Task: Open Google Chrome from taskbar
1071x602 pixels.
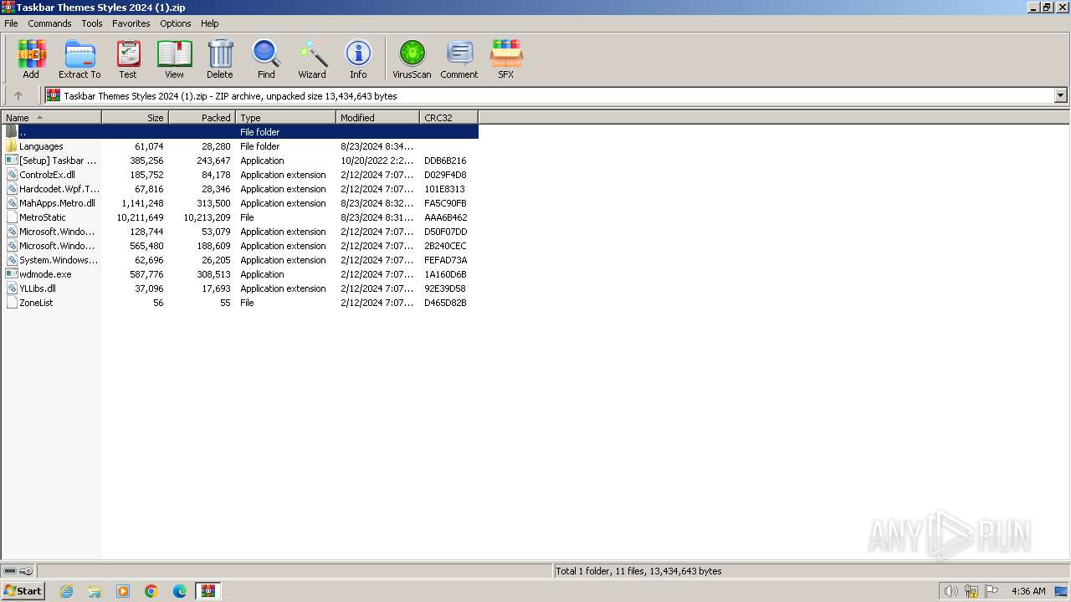Action: (x=151, y=591)
